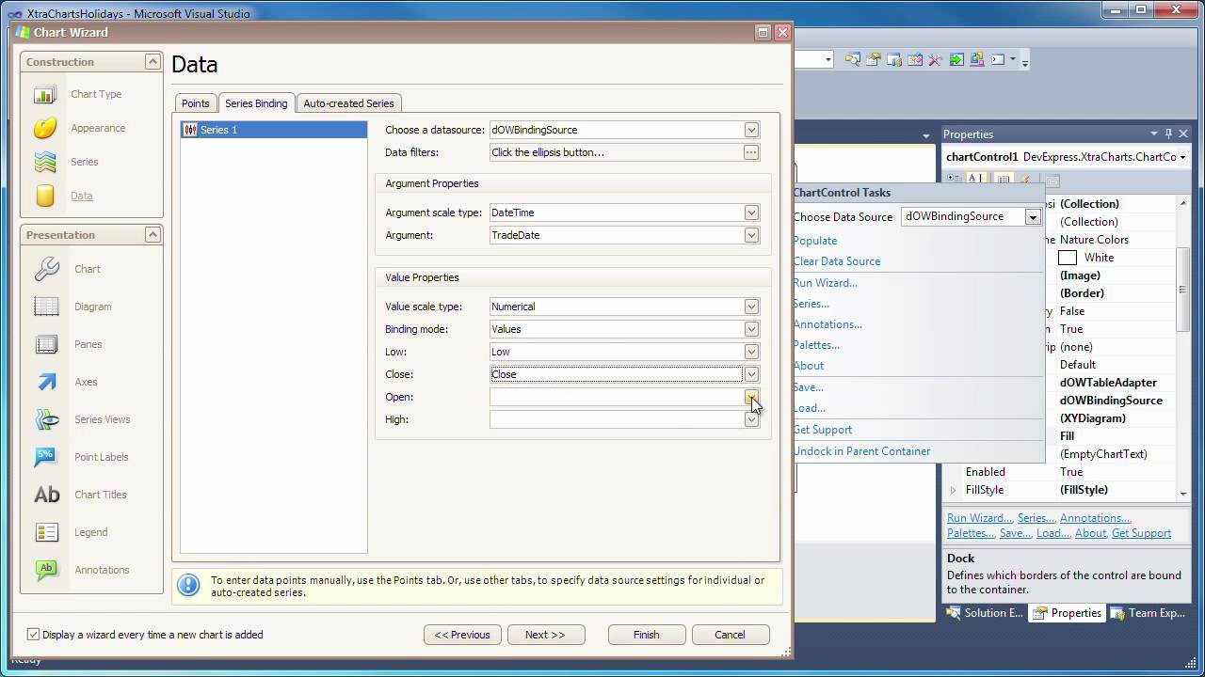Open the Binding mode dropdown

click(751, 329)
